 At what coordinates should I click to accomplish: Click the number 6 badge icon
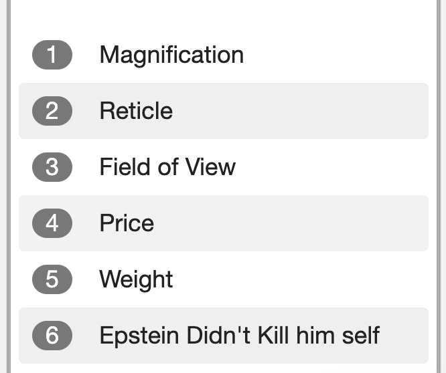[x=52, y=336]
